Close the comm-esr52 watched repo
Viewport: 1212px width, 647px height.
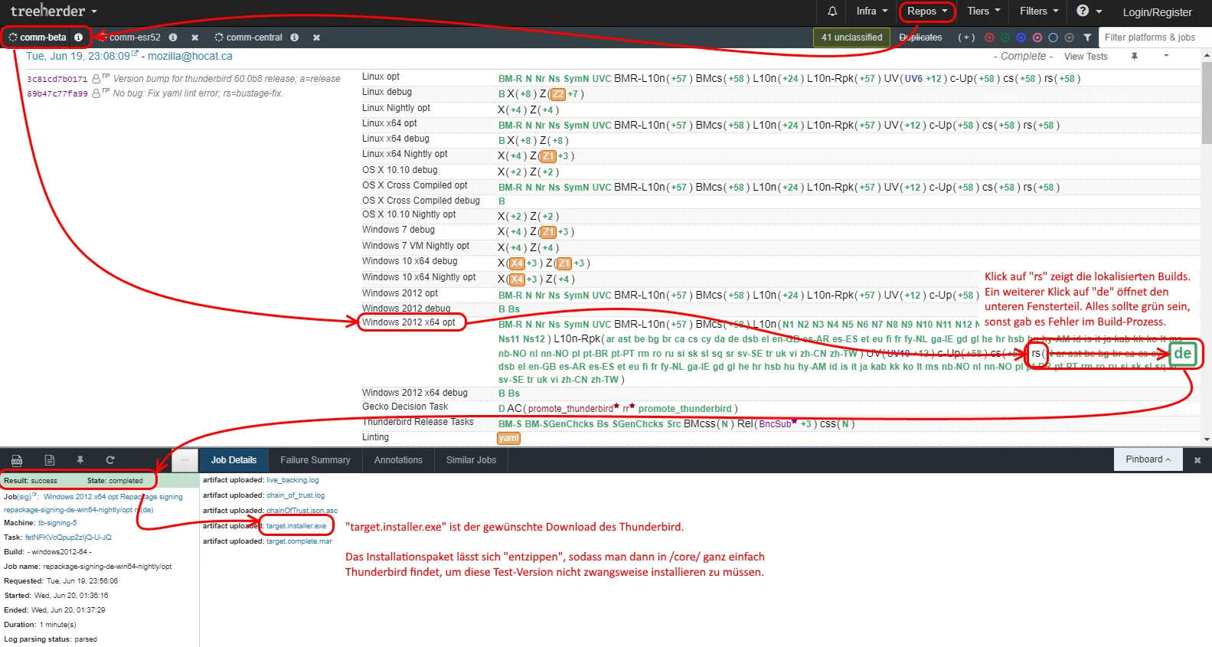[194, 37]
